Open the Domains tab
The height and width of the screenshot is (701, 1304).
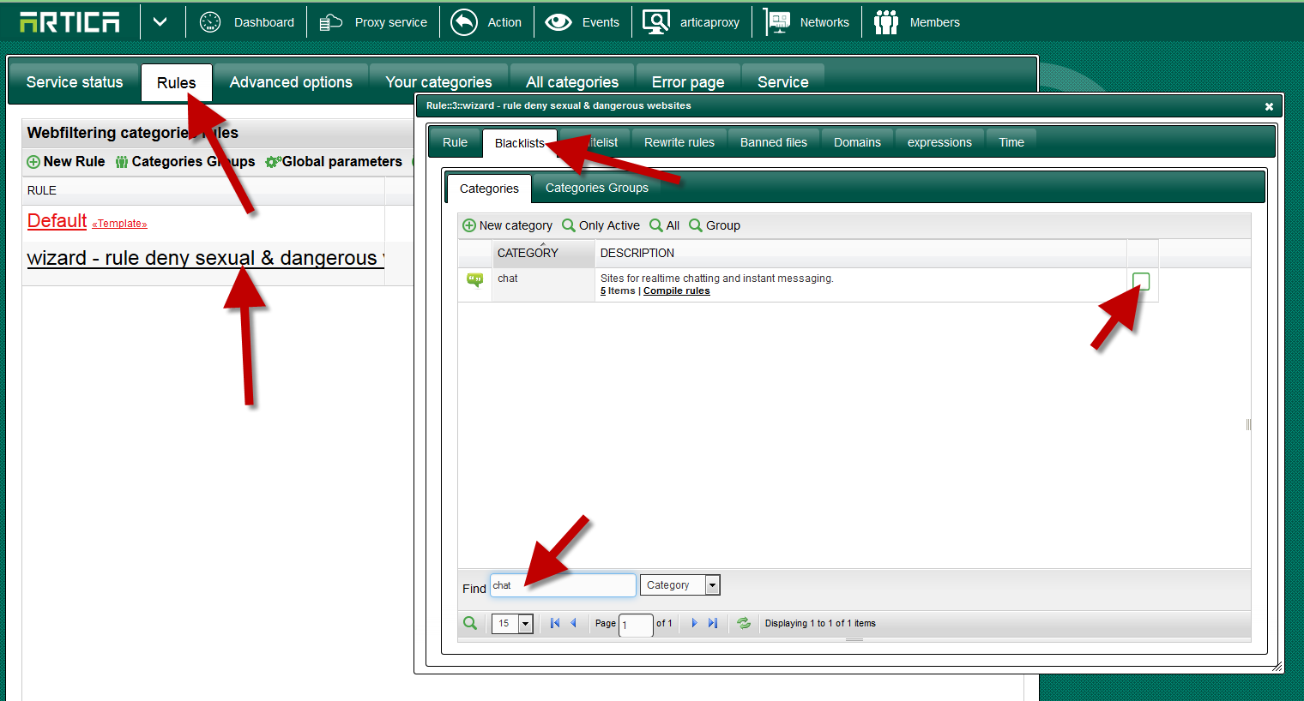pyautogui.click(x=857, y=142)
